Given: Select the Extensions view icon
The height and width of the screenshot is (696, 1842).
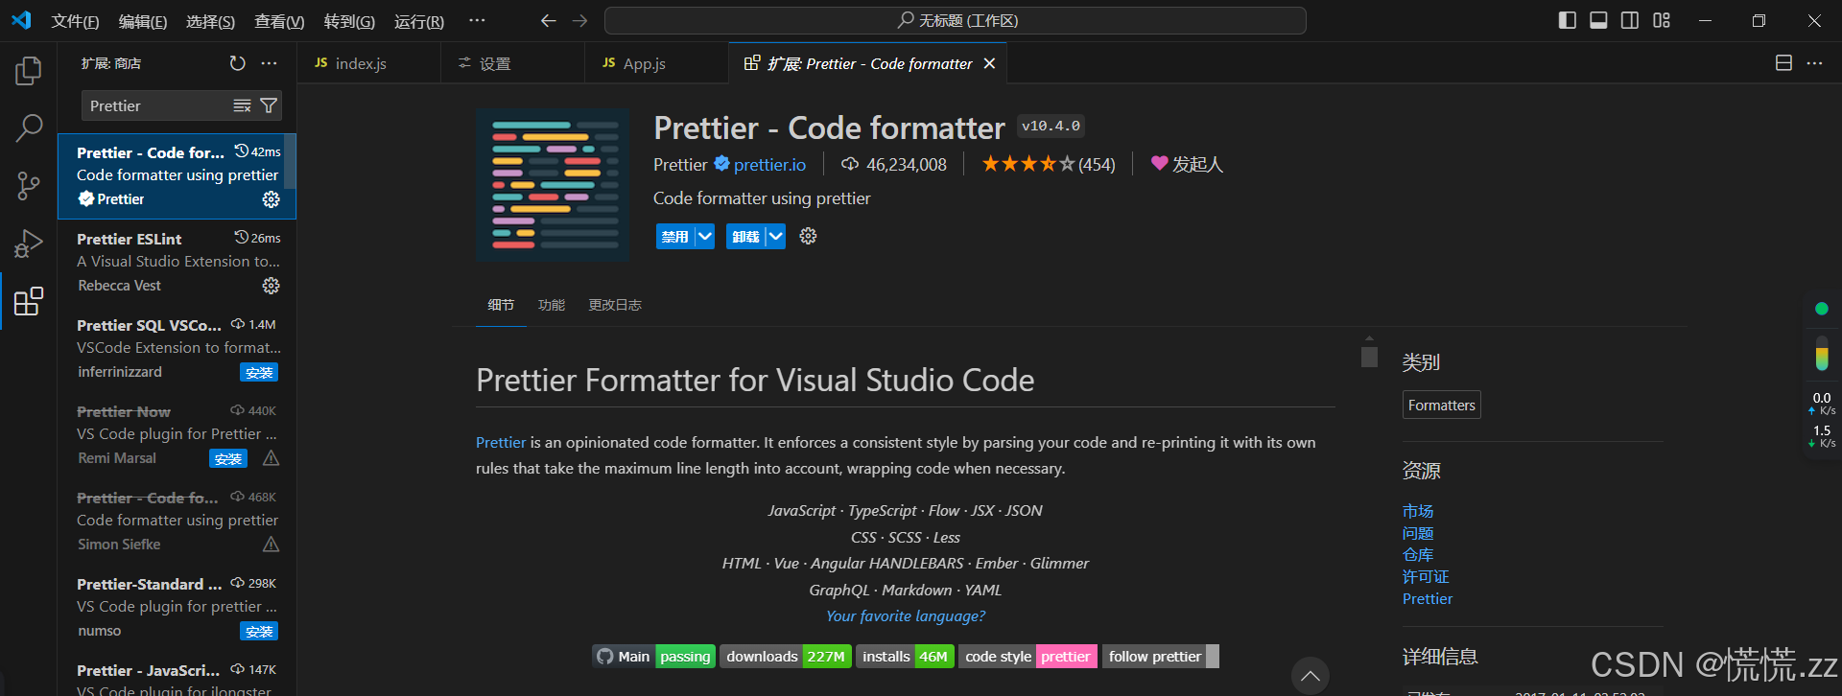Looking at the screenshot, I should 29,301.
